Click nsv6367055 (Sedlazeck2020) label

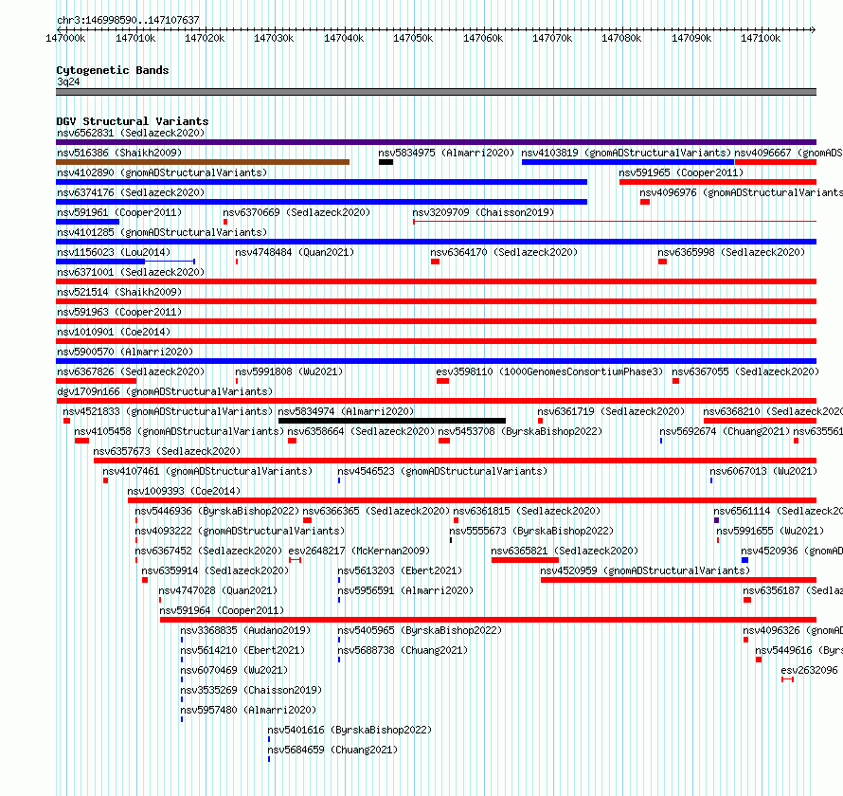[745, 371]
